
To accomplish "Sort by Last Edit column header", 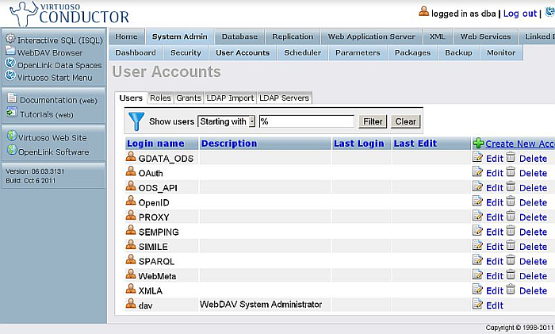I will coord(415,144).
